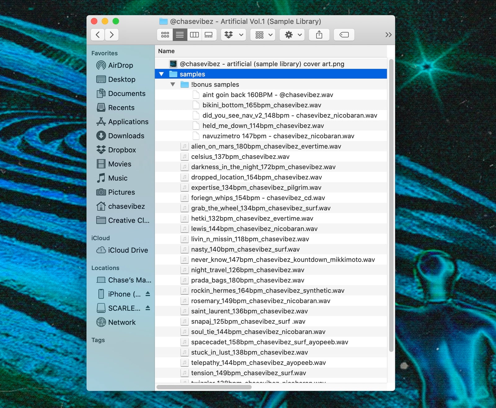Open AirDrop in the sidebar

click(x=121, y=65)
